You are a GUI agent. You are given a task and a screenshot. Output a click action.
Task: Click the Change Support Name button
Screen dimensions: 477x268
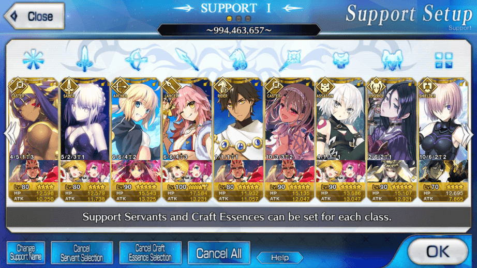[26, 253]
